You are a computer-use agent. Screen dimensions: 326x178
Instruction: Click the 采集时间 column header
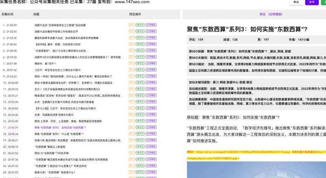[7, 14]
